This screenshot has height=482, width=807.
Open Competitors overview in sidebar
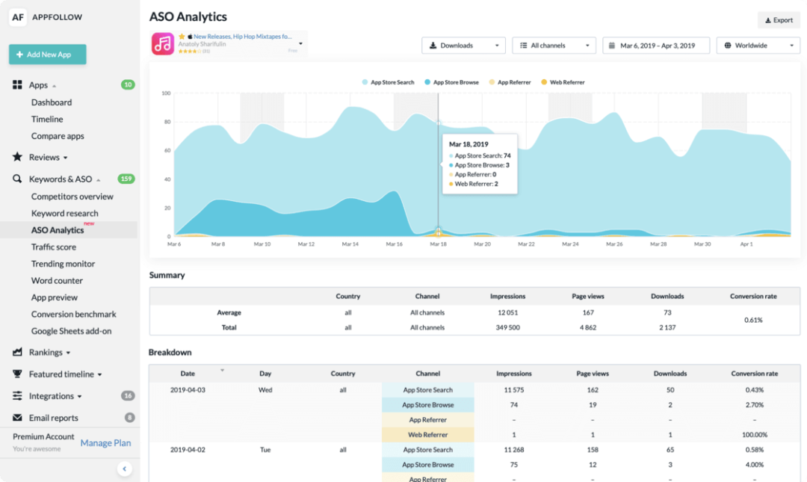pos(72,197)
